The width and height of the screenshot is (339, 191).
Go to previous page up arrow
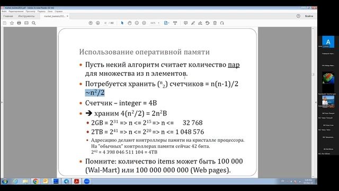tap(91, 23)
